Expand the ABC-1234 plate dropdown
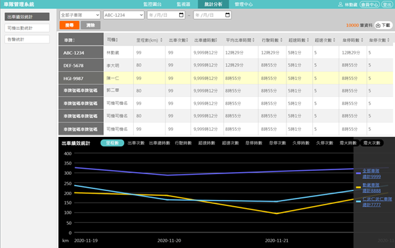Screen dimensions: 395x248 [x=124, y=15]
